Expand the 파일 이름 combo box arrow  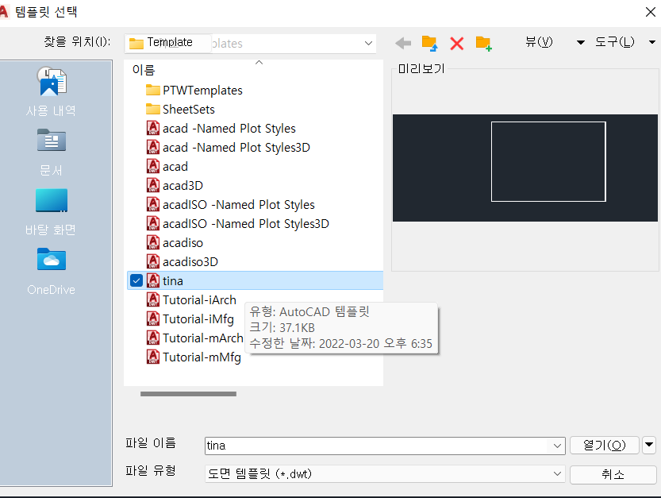pyautogui.click(x=557, y=446)
